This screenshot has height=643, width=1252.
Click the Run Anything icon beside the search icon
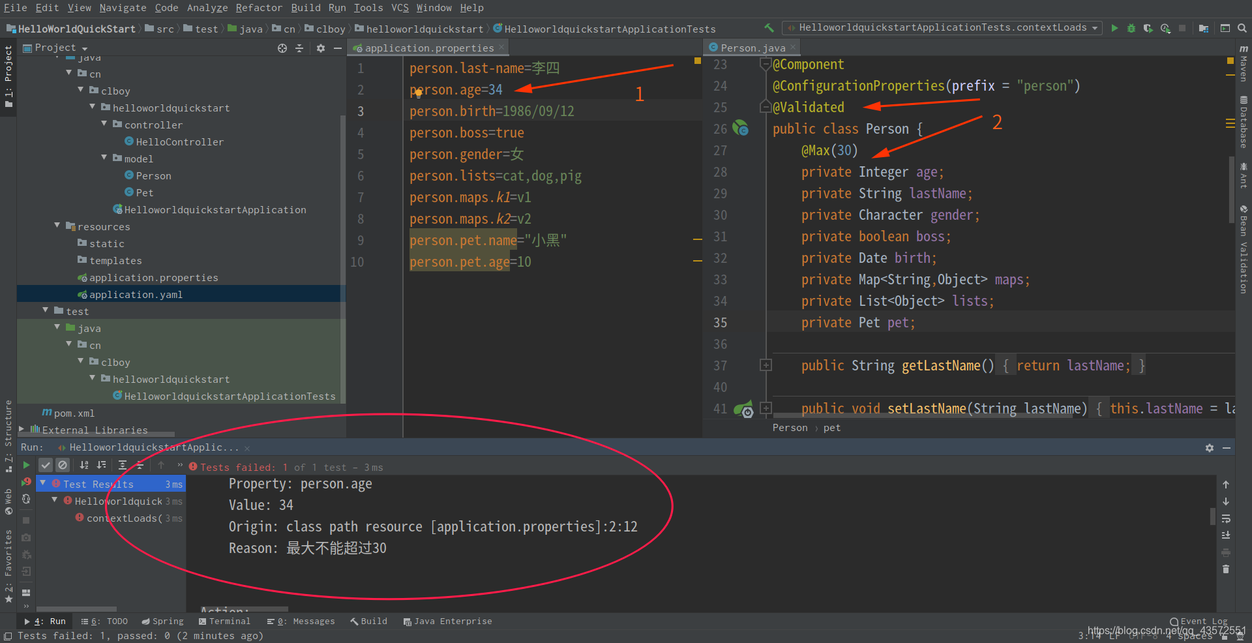click(x=1225, y=28)
